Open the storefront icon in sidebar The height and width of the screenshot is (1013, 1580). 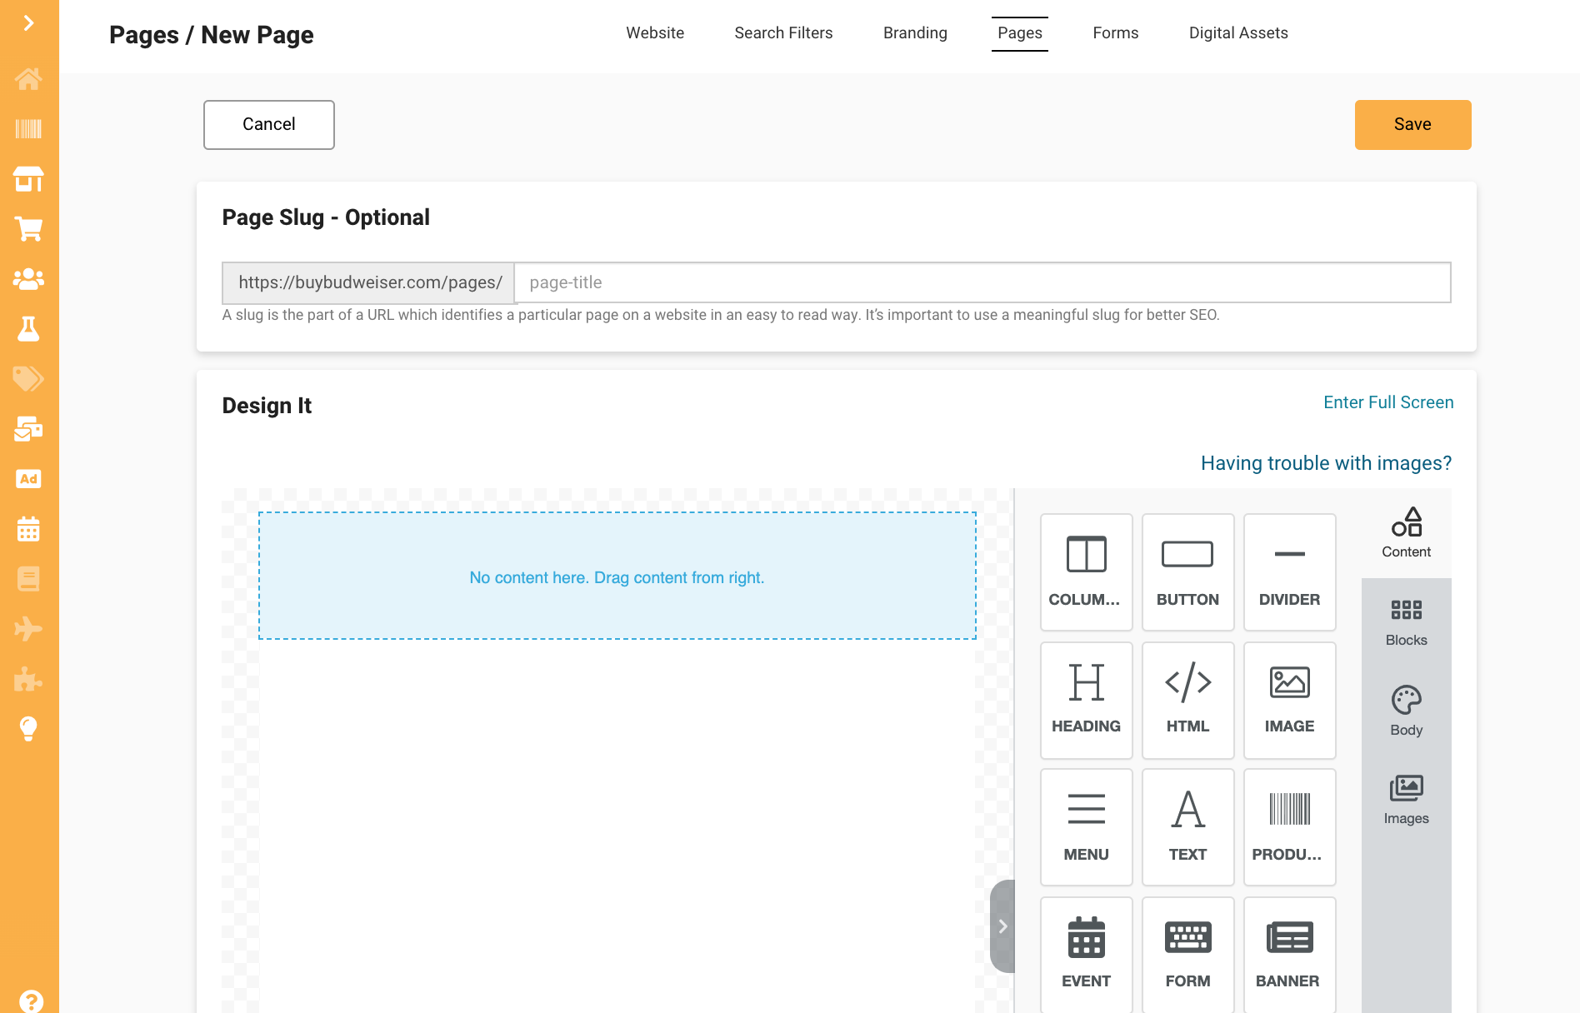(28, 178)
